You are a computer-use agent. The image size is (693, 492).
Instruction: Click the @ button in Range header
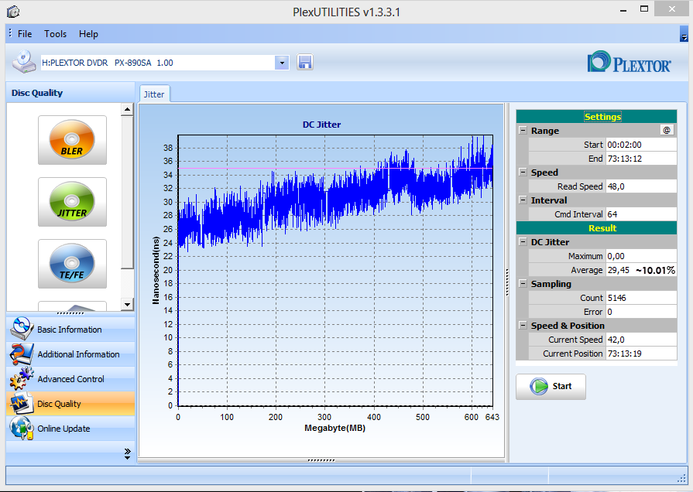(667, 130)
